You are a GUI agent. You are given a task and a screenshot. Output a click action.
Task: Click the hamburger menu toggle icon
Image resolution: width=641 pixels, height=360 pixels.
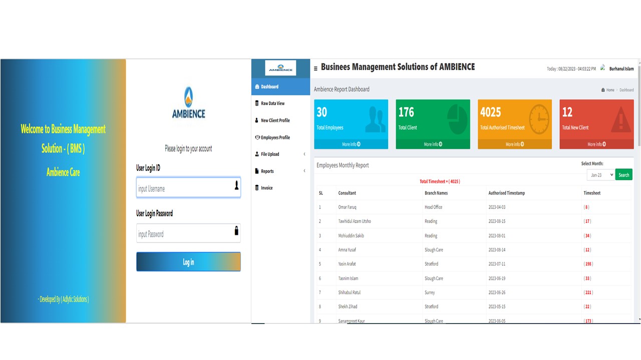tap(315, 68)
